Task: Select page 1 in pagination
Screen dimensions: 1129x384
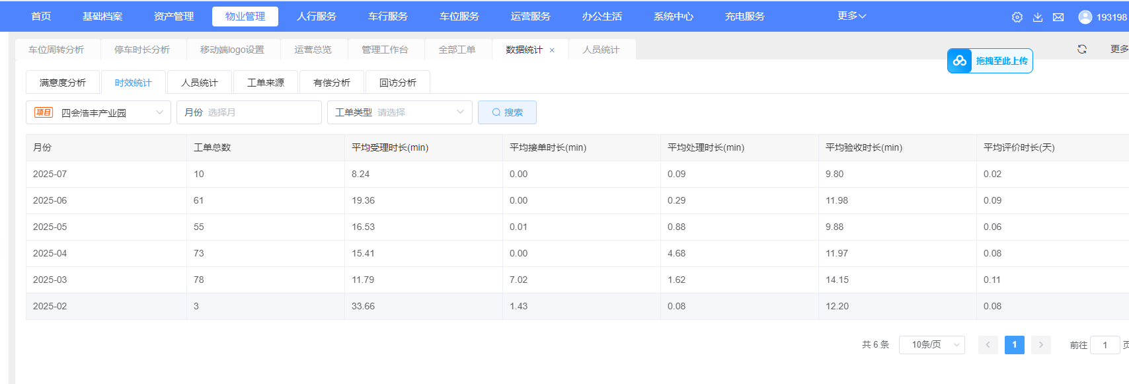Action: point(1015,345)
